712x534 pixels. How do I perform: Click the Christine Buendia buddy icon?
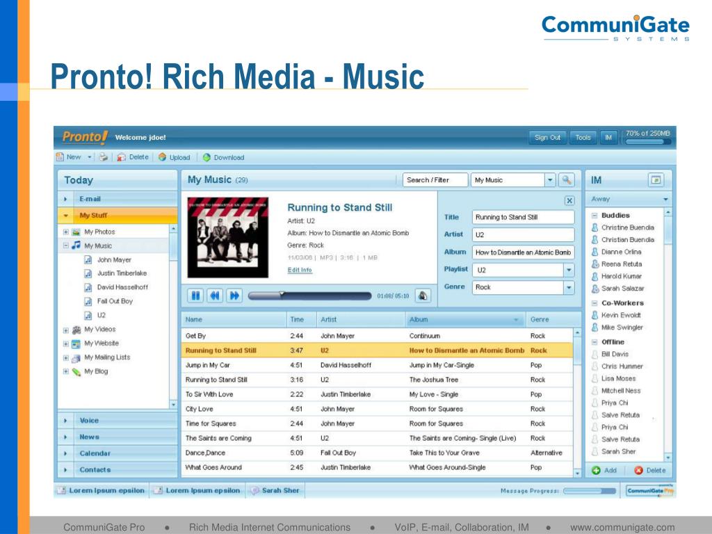[595, 227]
